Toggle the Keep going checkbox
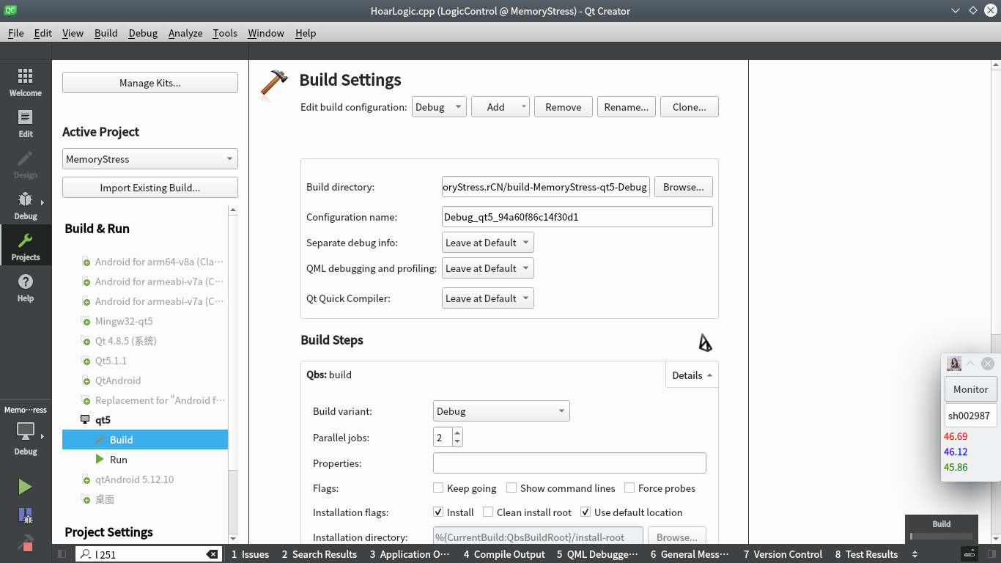Screen dimensions: 1001x563 pos(438,487)
